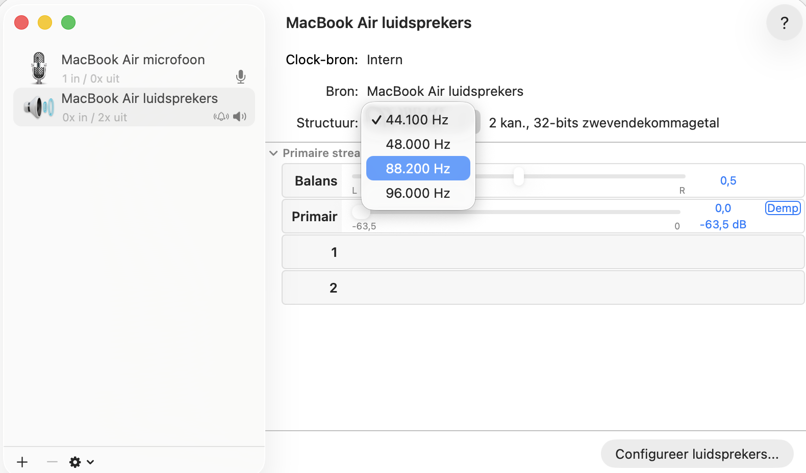Select the MacBook Air microfoon input icon
806x473 pixels.
38,68
